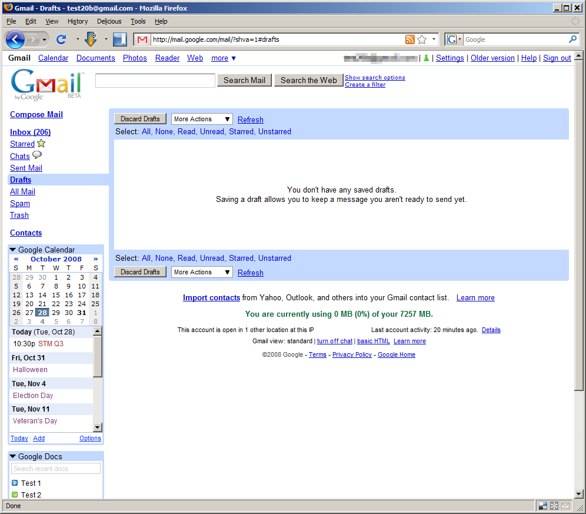
Task: Open the Edit menu
Action: tap(31, 21)
